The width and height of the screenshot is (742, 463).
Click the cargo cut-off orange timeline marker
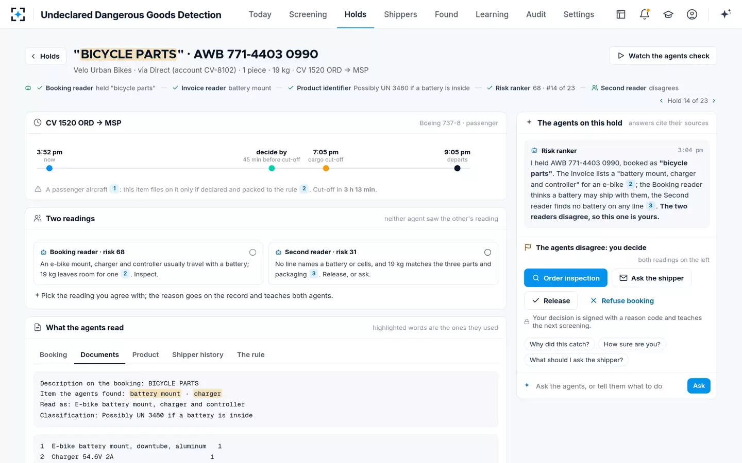coord(326,168)
